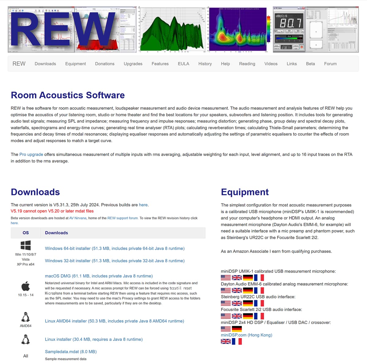
Task: Open the Pro upgrade link
Action: 31,154
